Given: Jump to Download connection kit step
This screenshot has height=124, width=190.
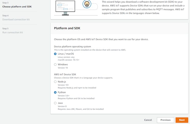Looking at the screenshot, I should pyautogui.click(x=16, y=20).
